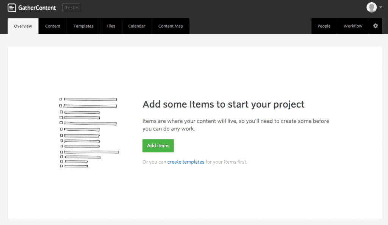Switch to the Overview tab
The width and height of the screenshot is (388, 225).
click(x=23, y=26)
